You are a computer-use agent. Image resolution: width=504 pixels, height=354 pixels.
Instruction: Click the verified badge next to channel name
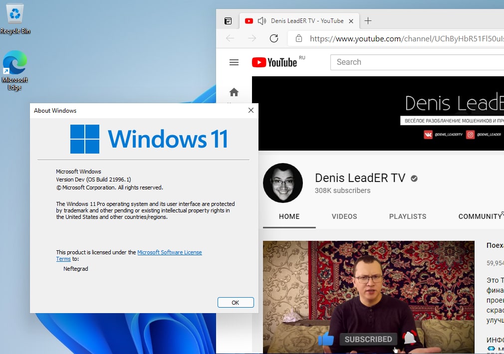tap(414, 178)
